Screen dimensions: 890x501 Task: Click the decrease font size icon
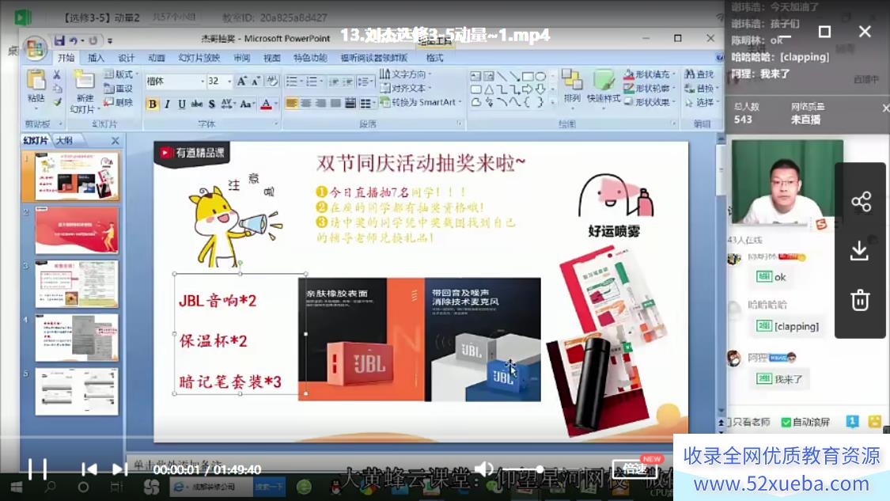tap(256, 82)
